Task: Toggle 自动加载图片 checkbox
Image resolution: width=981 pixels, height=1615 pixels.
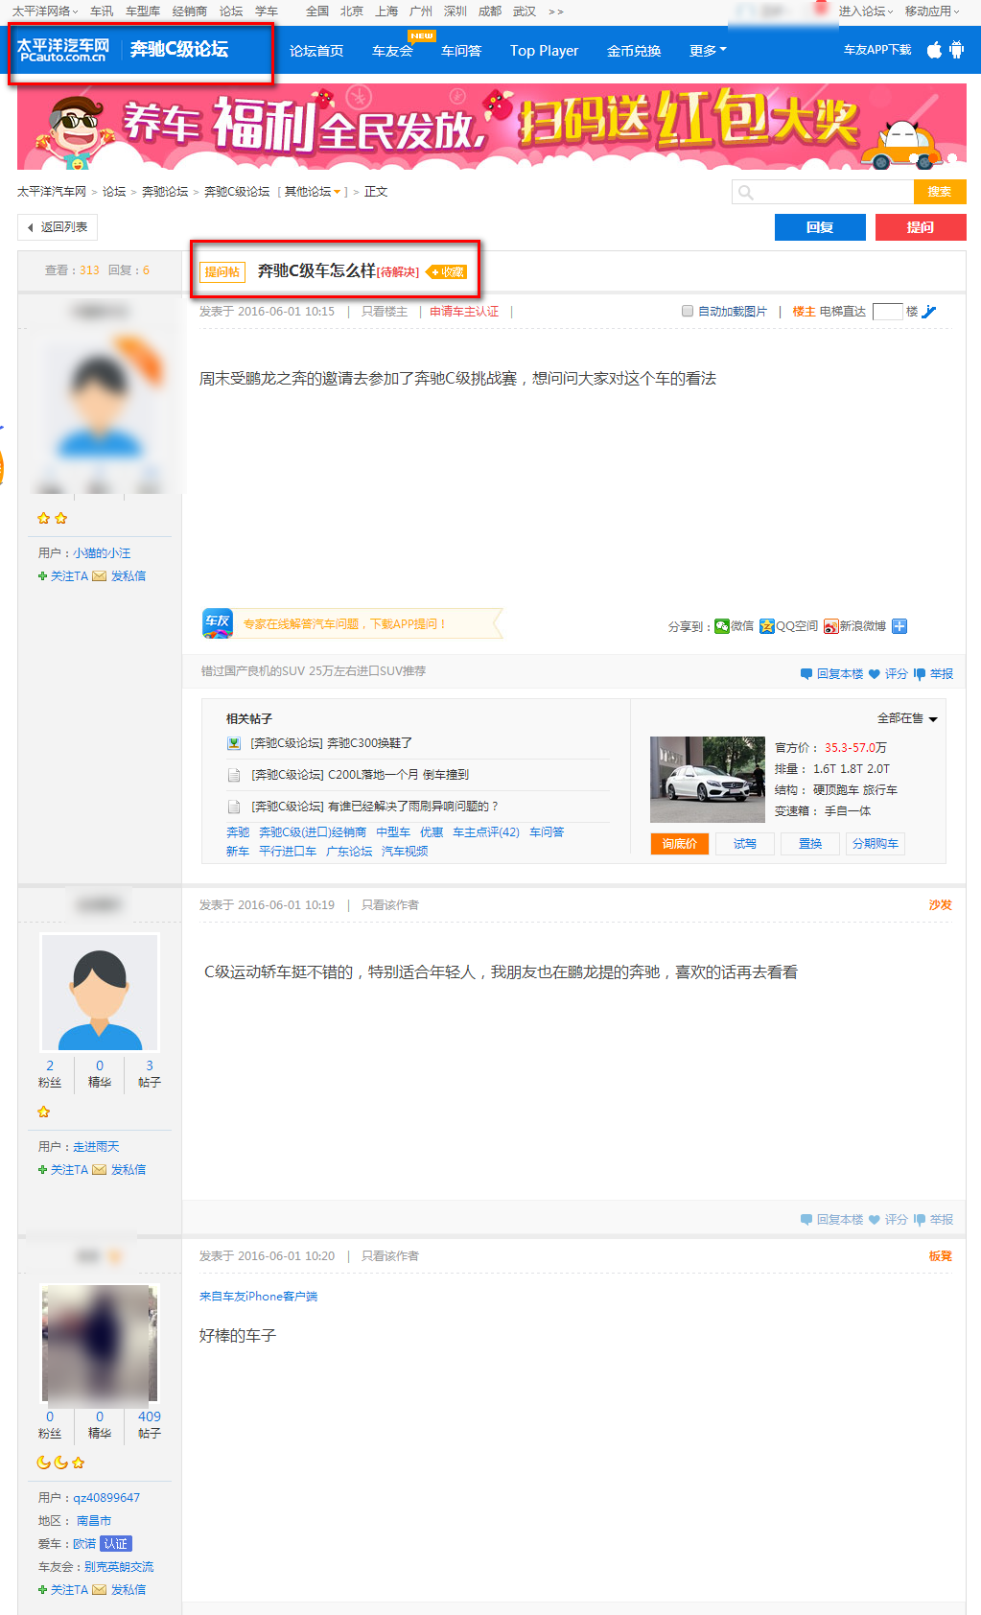Action: coord(687,311)
